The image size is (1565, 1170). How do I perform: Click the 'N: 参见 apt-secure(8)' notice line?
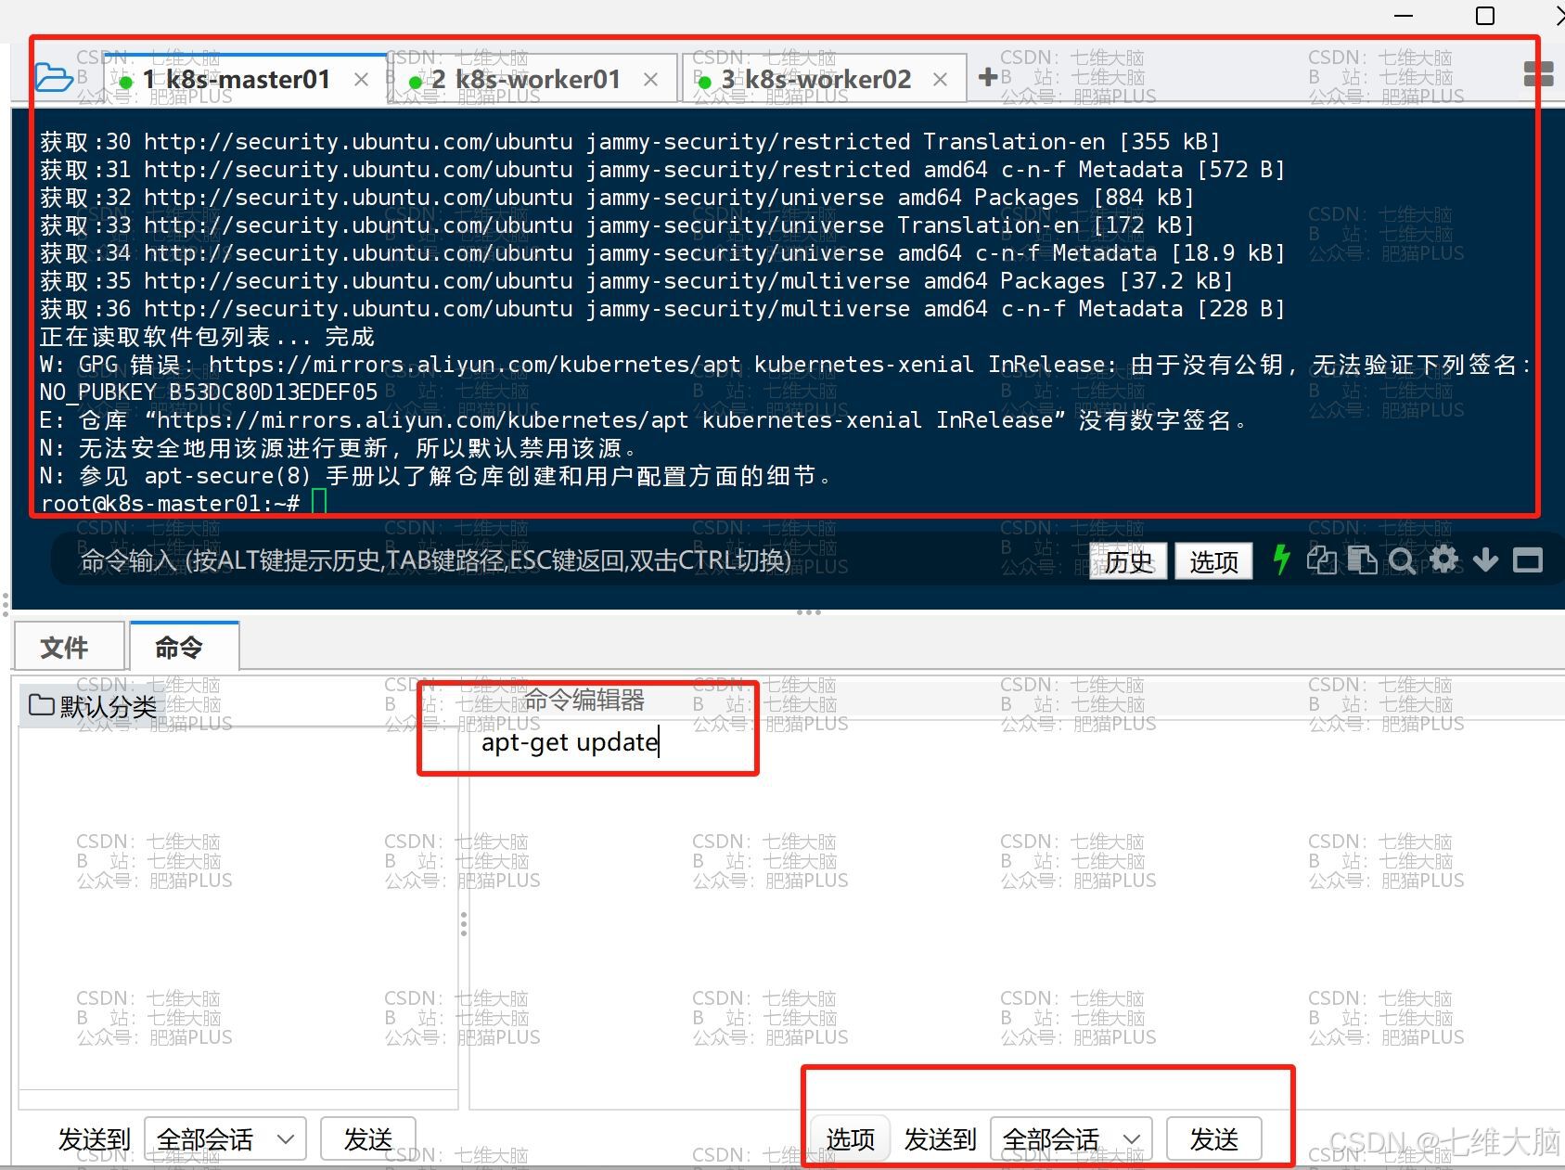pyautogui.click(x=436, y=475)
